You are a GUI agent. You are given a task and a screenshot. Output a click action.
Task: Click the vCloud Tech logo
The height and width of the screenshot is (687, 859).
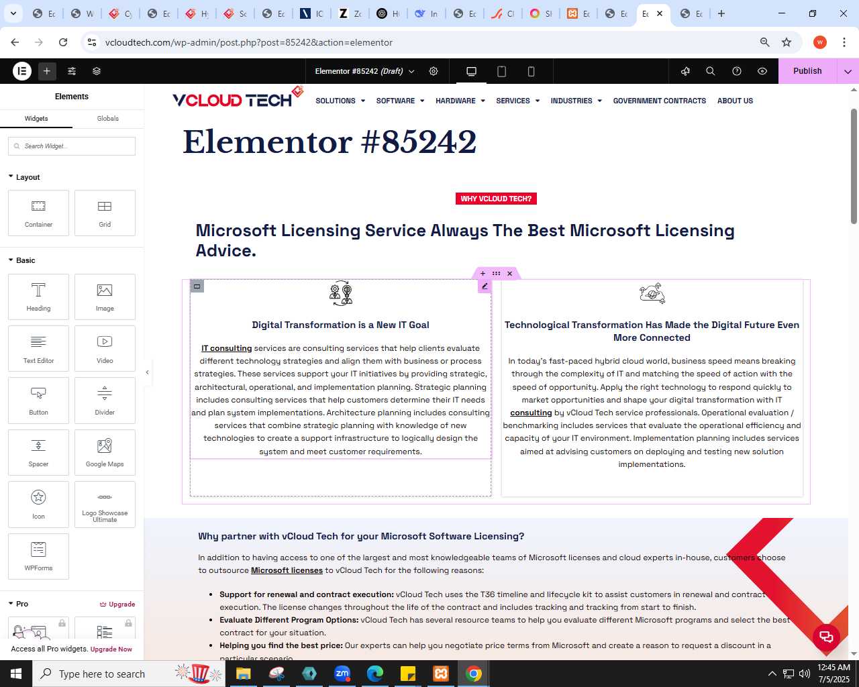click(x=238, y=98)
